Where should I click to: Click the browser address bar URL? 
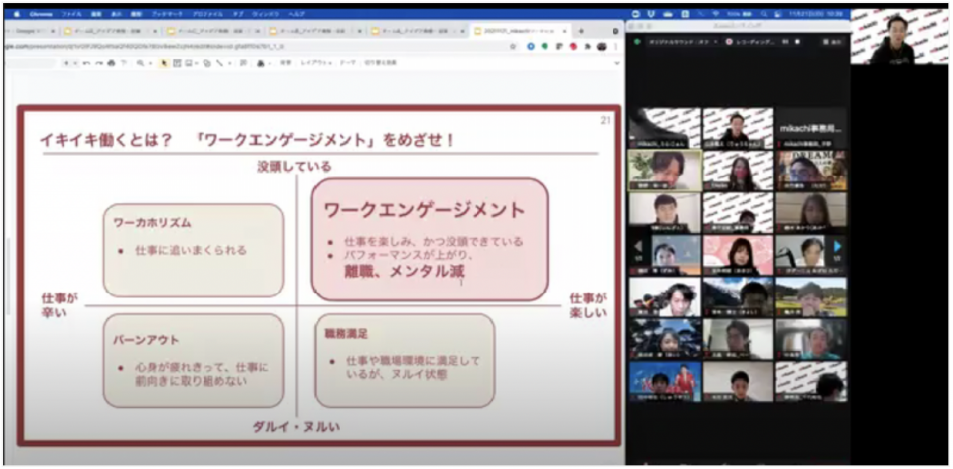143,47
